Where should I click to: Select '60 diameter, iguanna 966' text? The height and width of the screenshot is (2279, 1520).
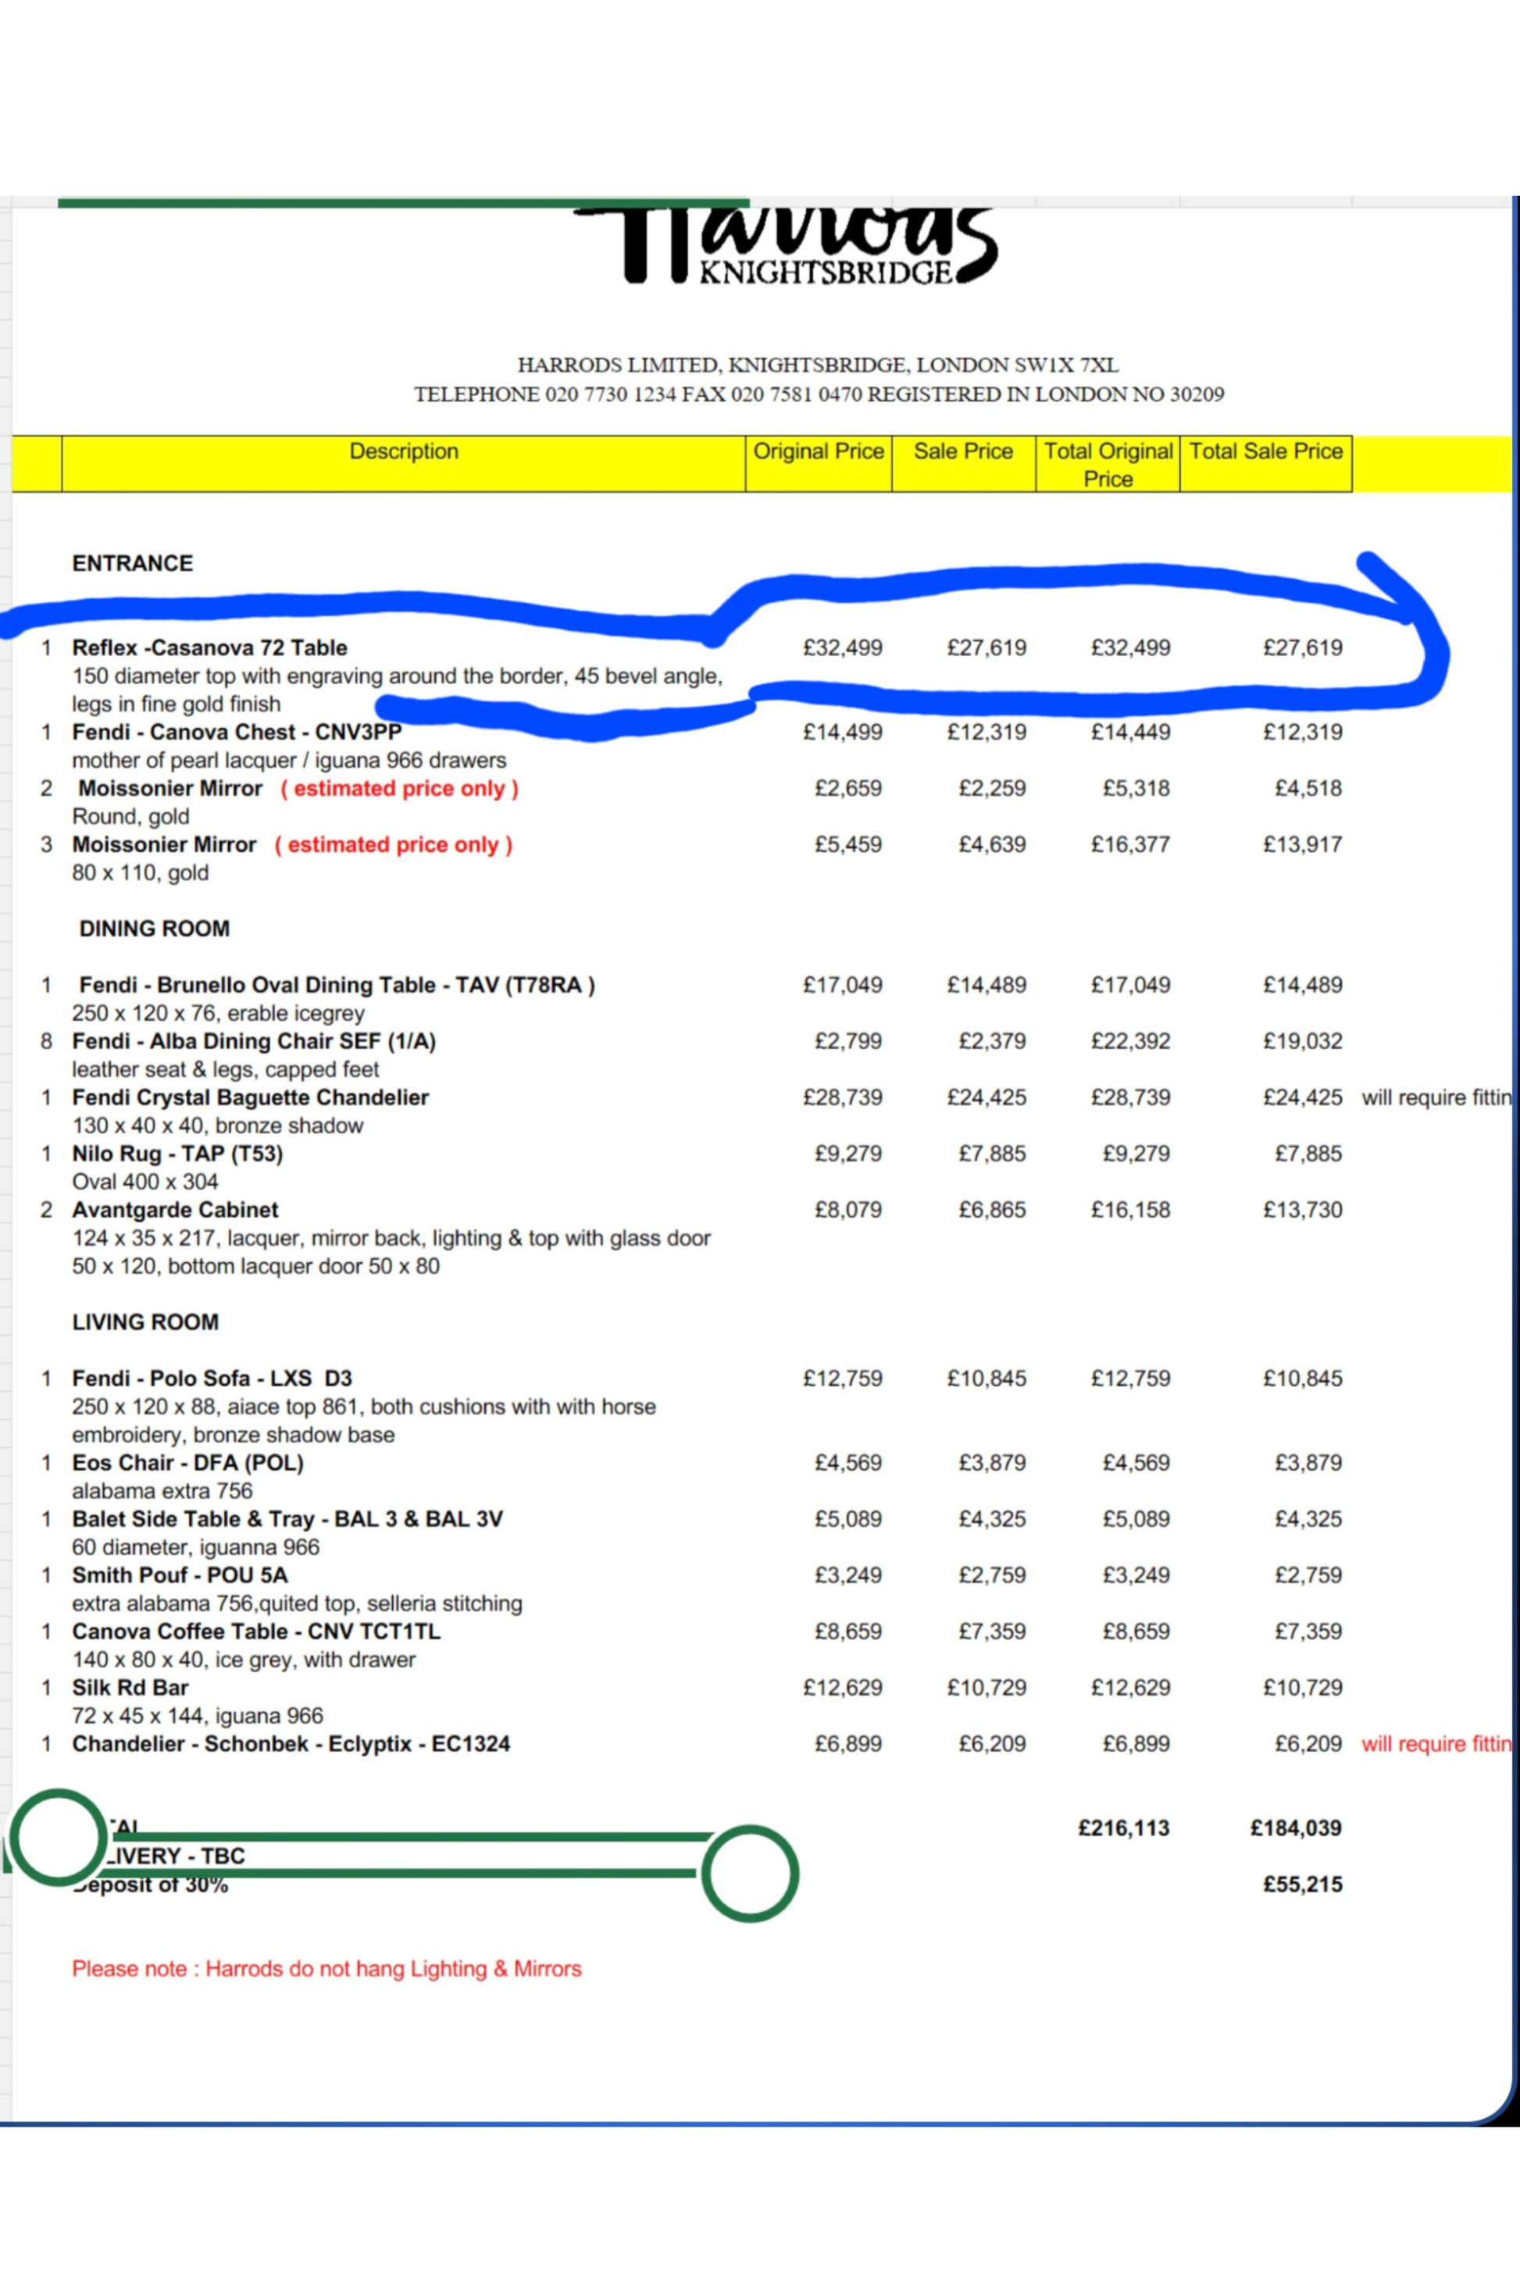pyautogui.click(x=196, y=1547)
